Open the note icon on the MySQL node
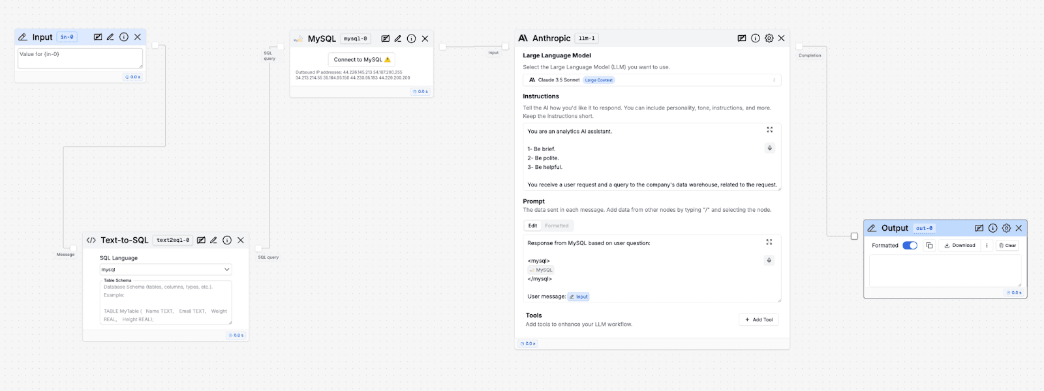This screenshot has height=391, width=1044. (386, 38)
